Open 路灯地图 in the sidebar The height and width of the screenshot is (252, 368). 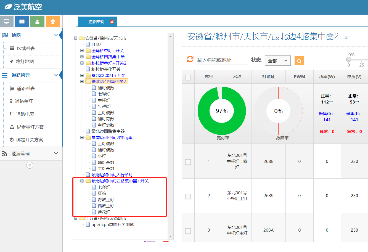coord(25,61)
